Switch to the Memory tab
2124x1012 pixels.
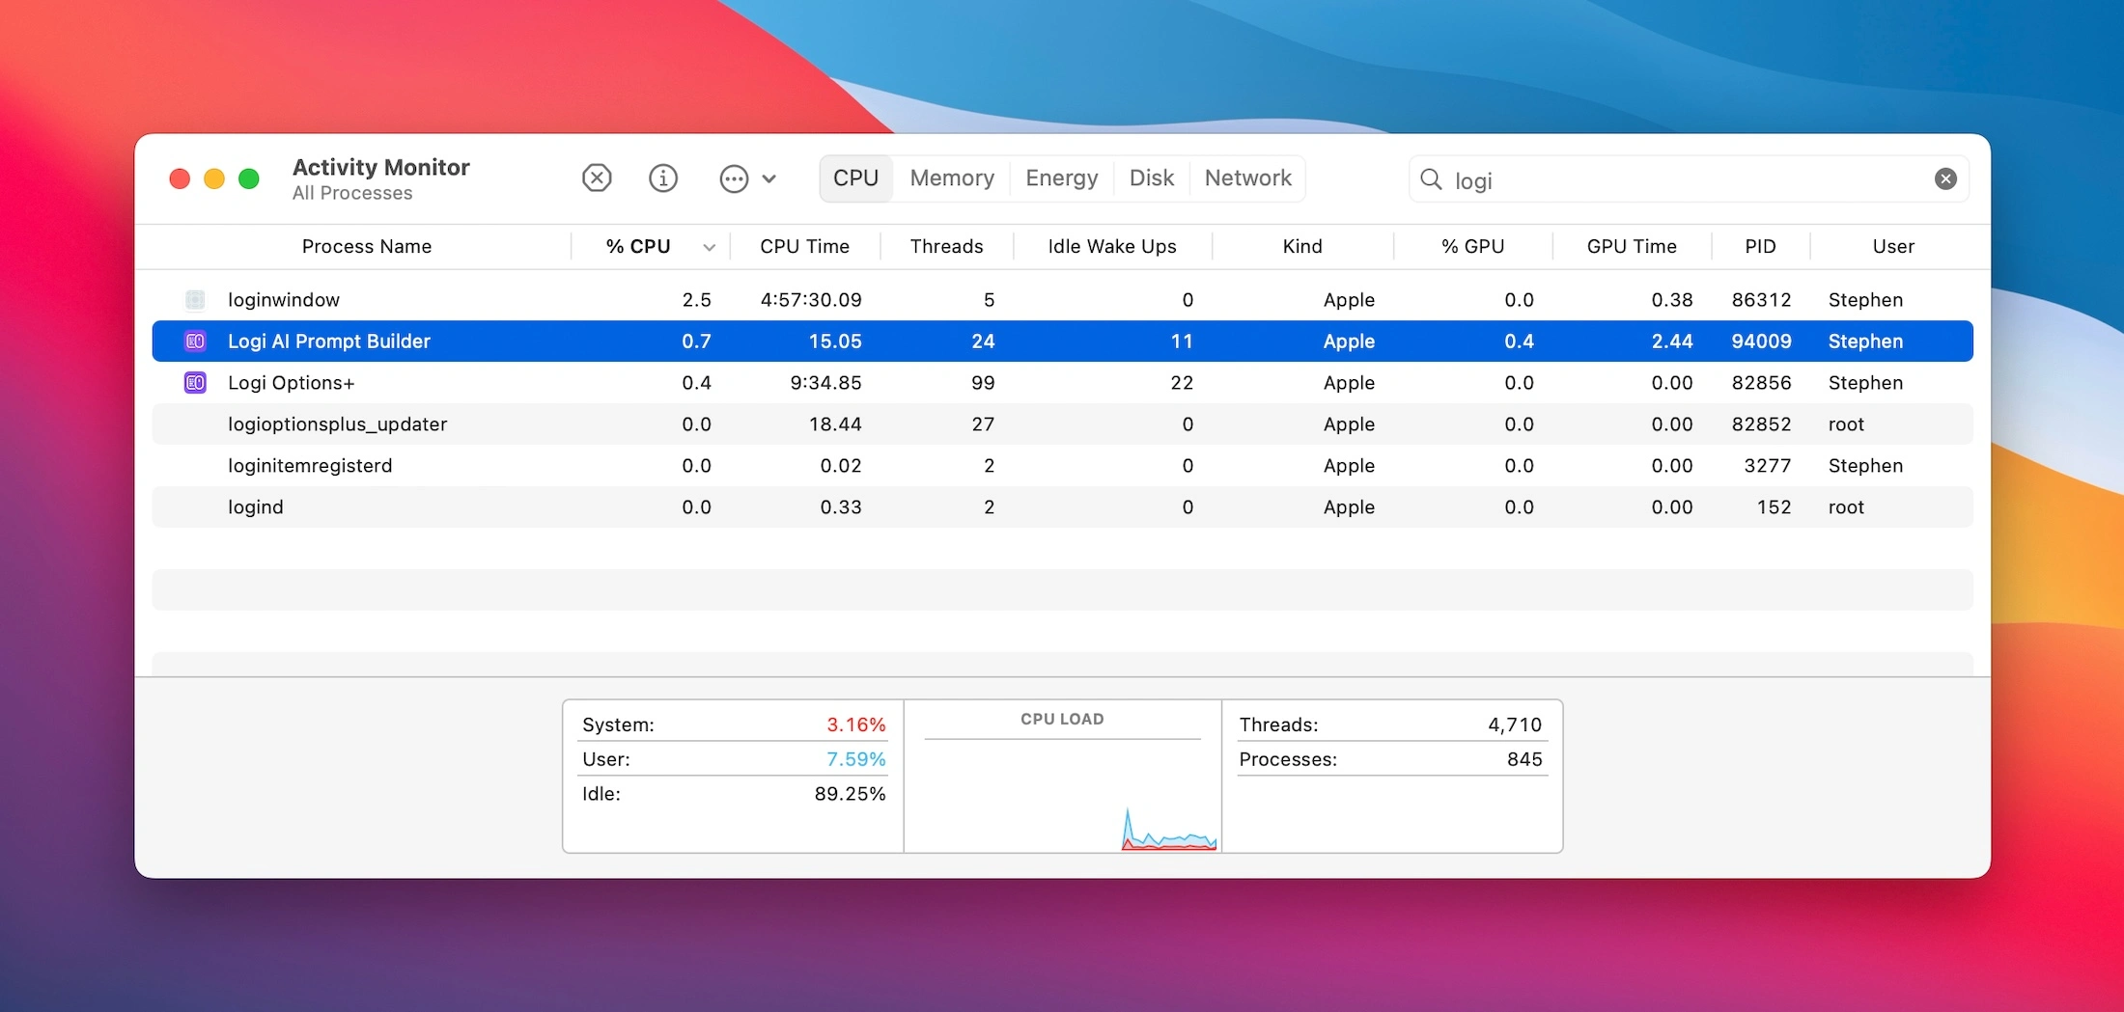952,178
